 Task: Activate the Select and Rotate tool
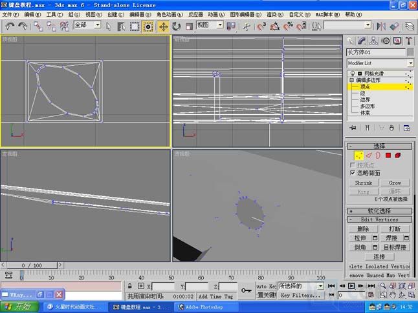point(176,26)
